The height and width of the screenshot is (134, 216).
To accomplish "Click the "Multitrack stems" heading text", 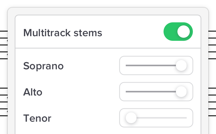I will tap(63, 33).
